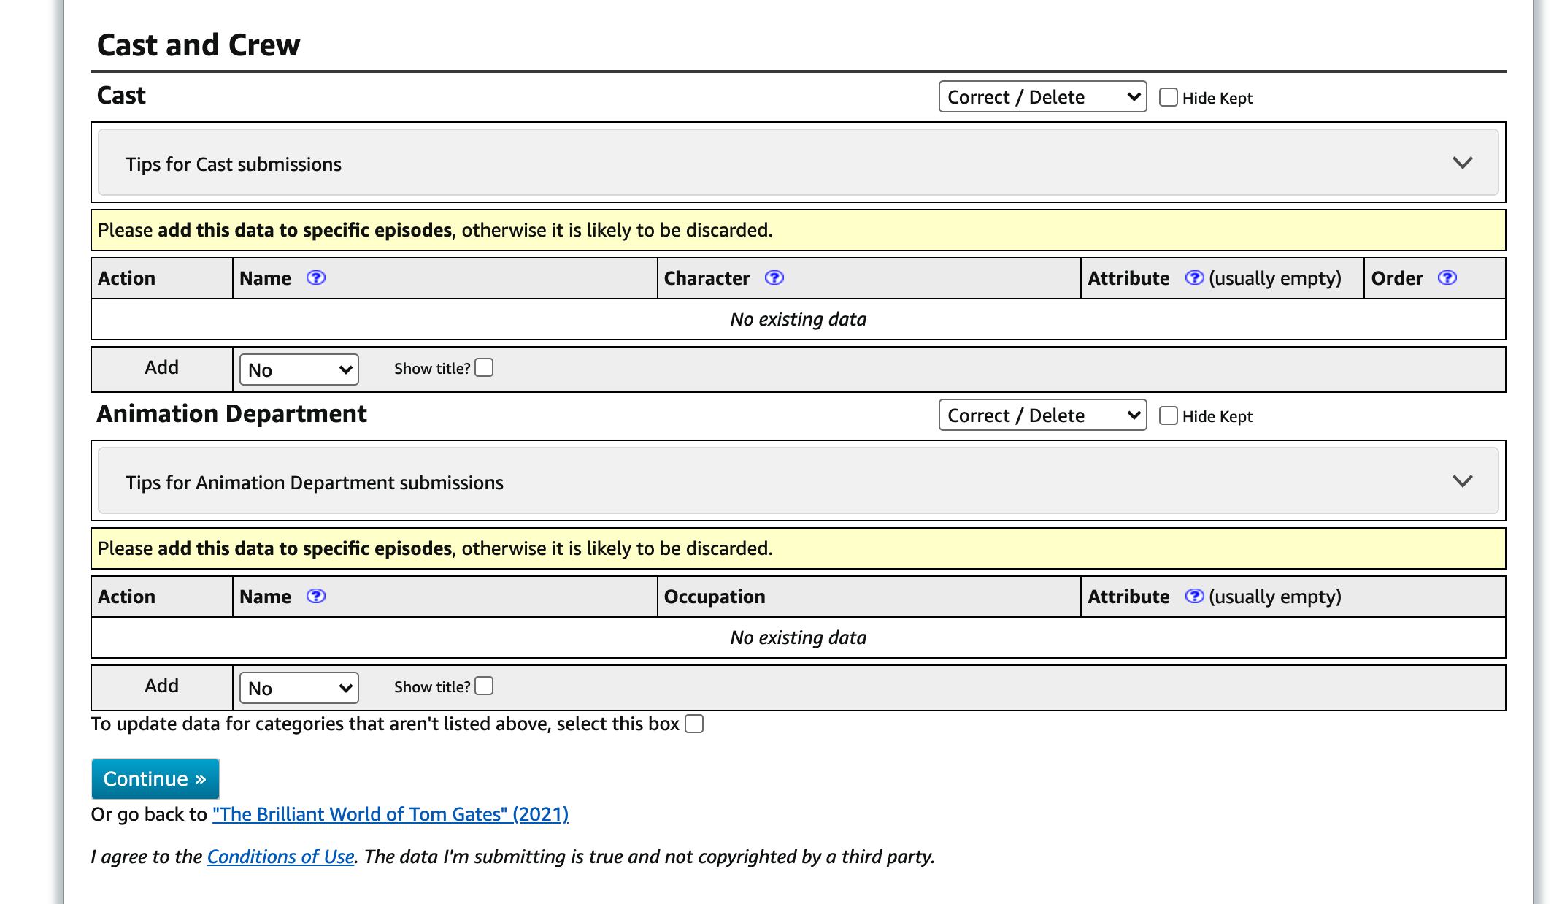Open Cast Correct / Delete dropdown
The width and height of the screenshot is (1562, 904).
1042,97
